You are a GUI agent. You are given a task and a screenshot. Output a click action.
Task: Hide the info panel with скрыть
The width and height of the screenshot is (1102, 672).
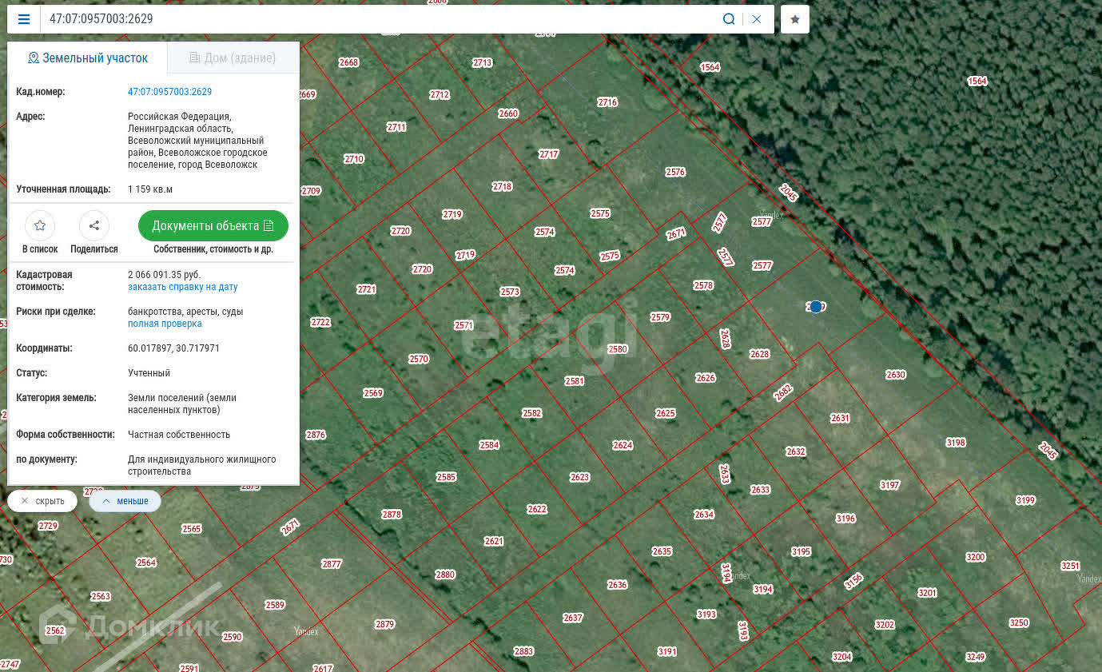[42, 501]
